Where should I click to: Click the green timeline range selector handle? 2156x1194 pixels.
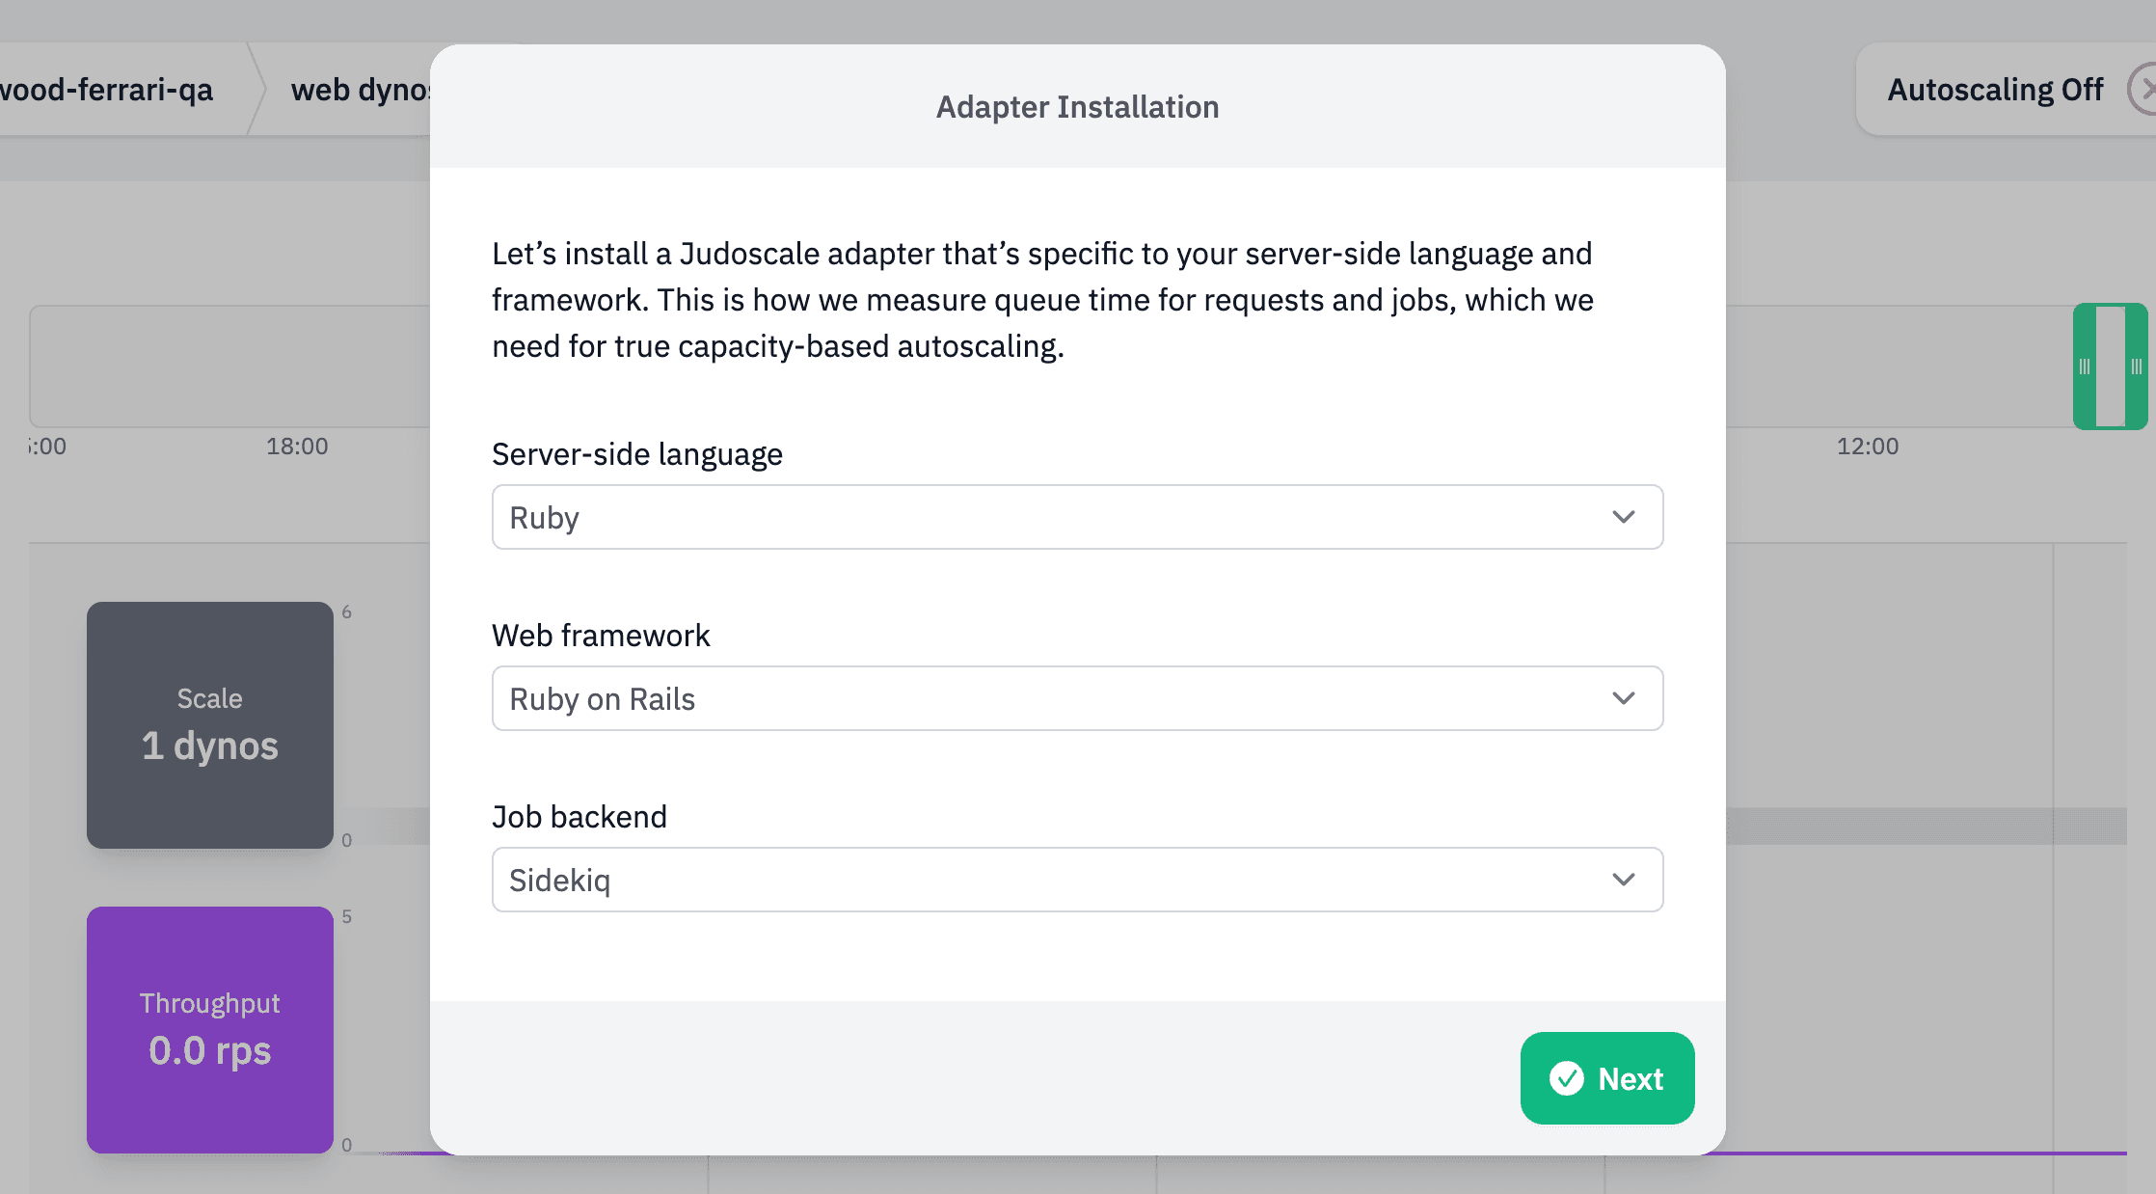(2110, 366)
